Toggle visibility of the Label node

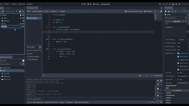pos(23,26)
